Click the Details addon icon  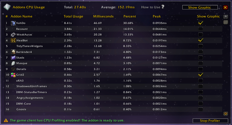(x=13, y=69)
